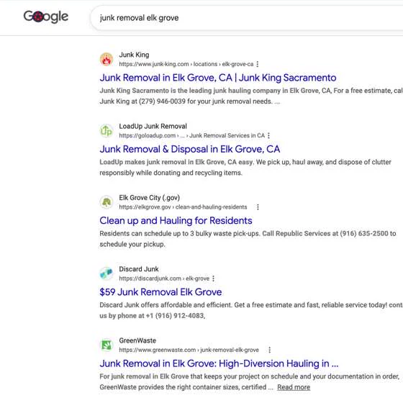Click the Junk King snippet with (279) 946-0039
The width and height of the screenshot is (403, 403).
pos(251,96)
